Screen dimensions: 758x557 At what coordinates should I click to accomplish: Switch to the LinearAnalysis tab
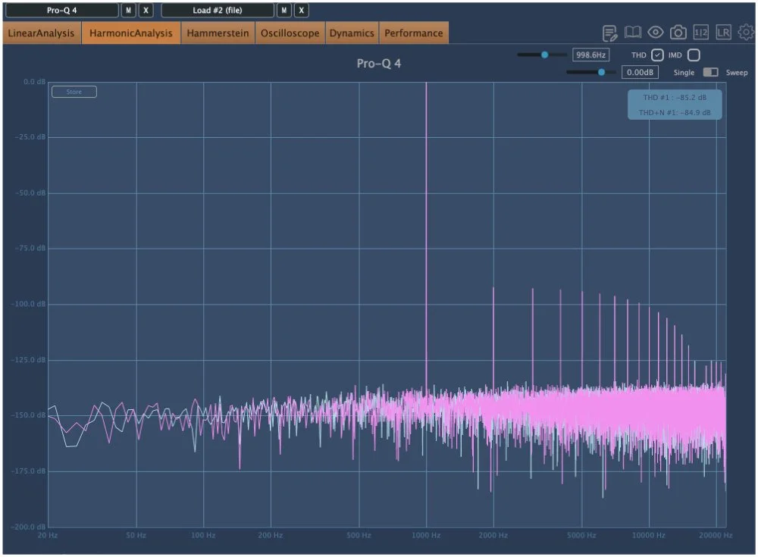pyautogui.click(x=42, y=33)
